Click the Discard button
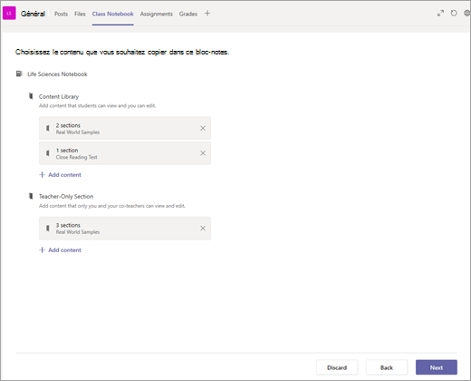This screenshot has height=381, width=471. pos(337,367)
